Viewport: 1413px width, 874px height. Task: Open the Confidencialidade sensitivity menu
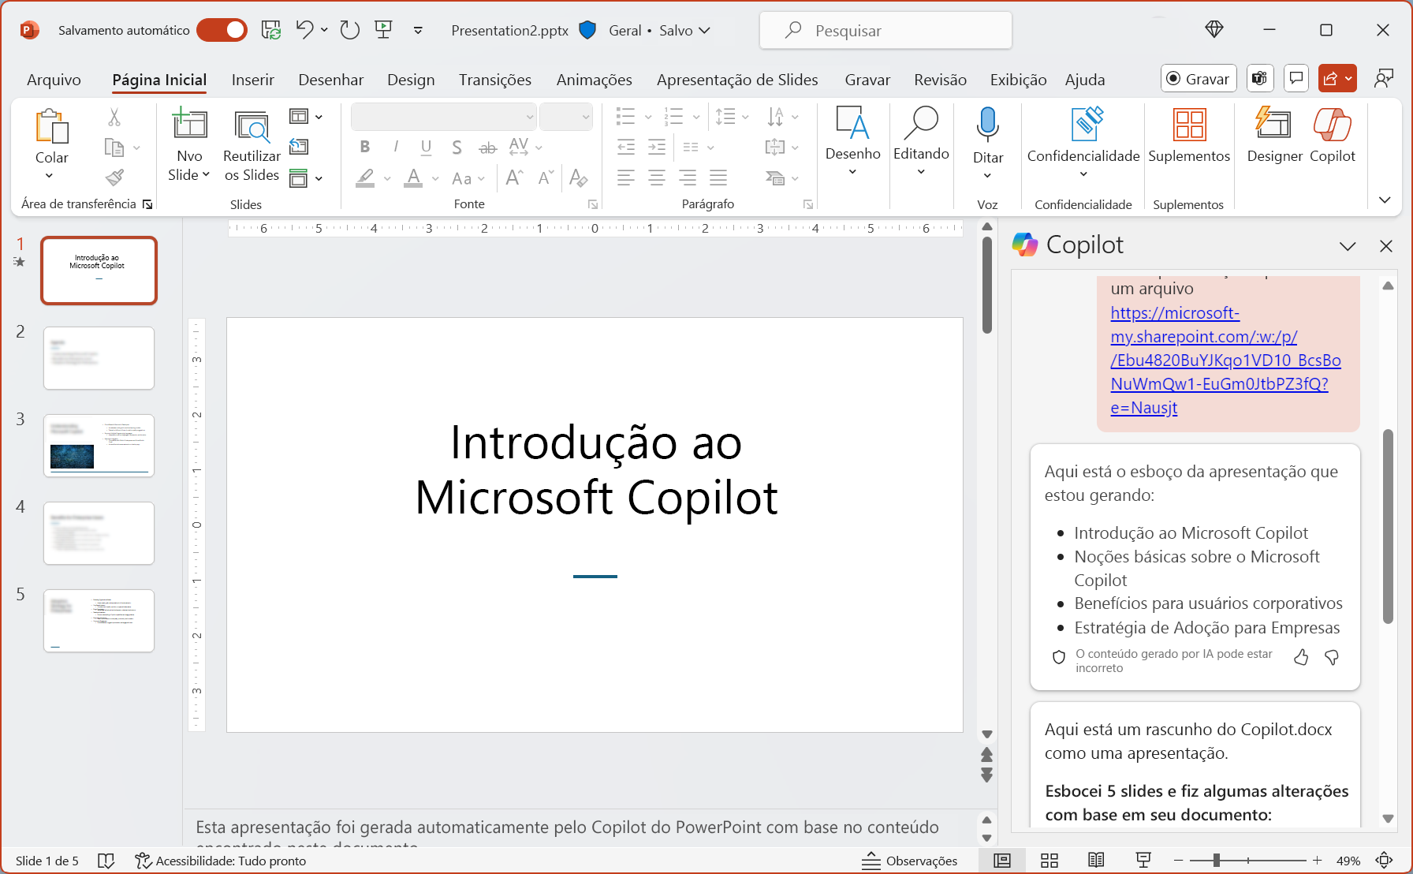point(1083,144)
